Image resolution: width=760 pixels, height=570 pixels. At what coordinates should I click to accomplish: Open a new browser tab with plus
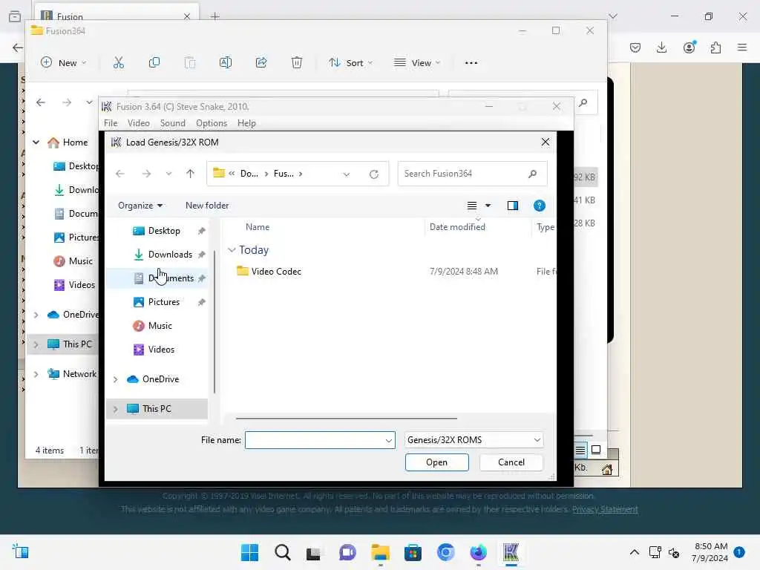click(215, 16)
